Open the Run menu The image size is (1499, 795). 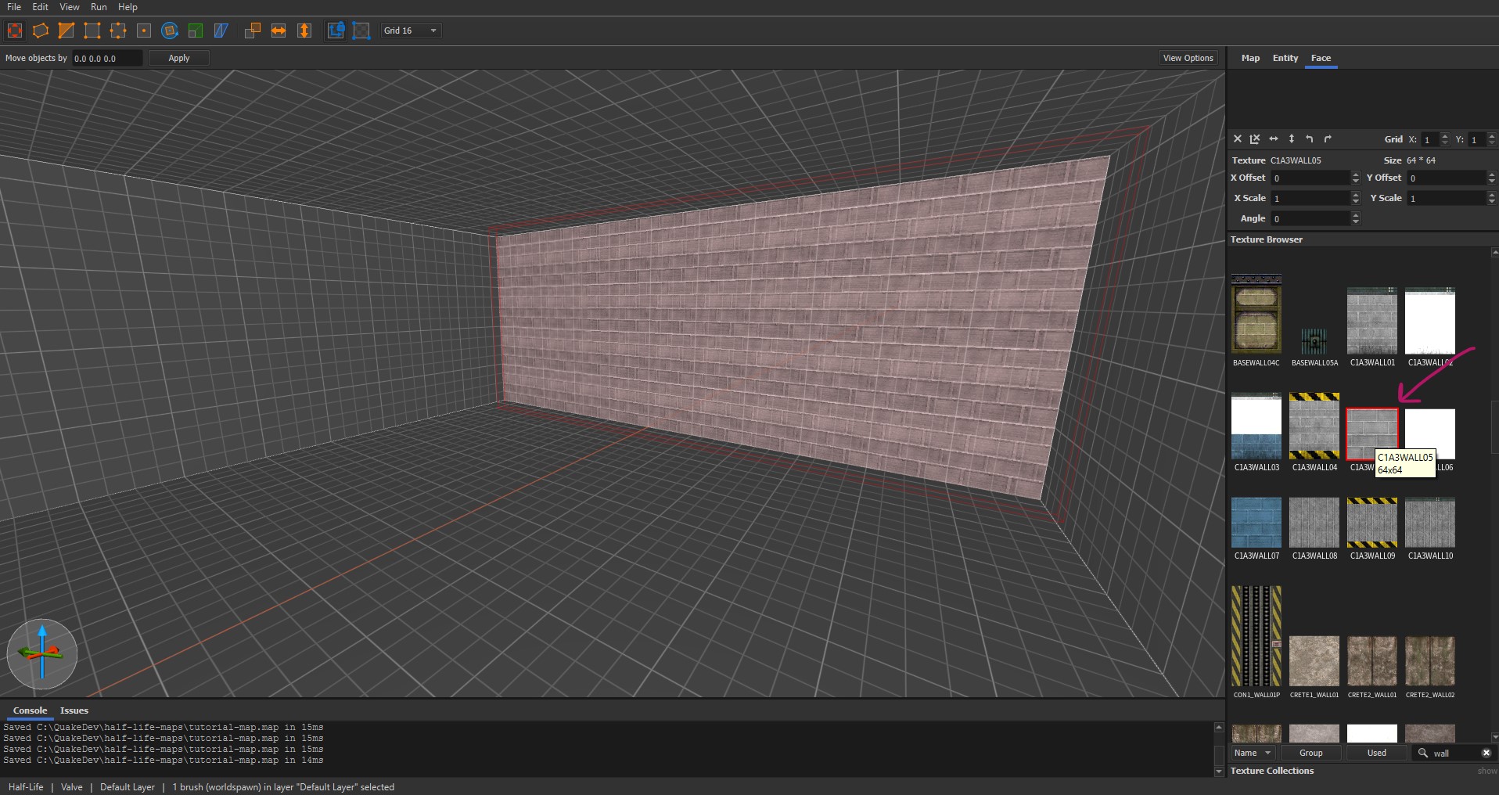[x=99, y=7]
